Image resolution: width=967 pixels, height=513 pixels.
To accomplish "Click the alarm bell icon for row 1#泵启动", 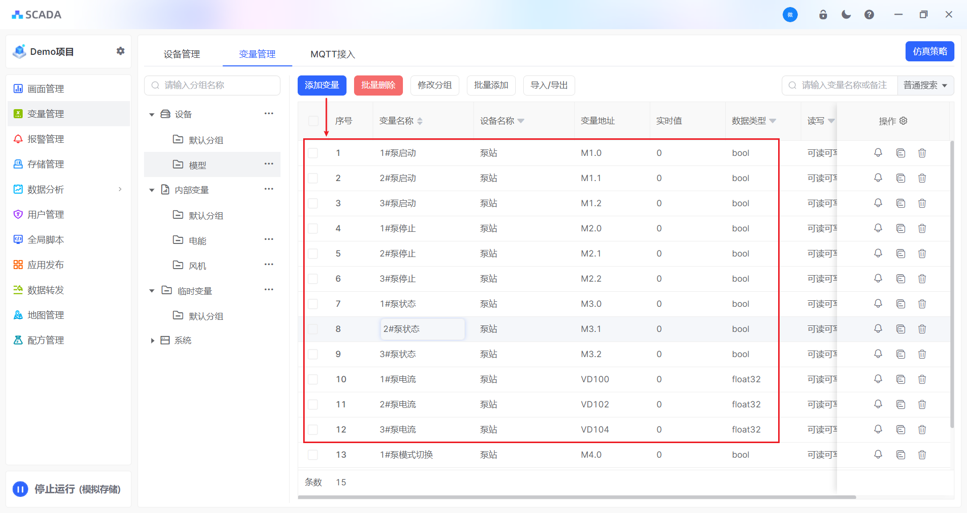I will click(x=878, y=153).
